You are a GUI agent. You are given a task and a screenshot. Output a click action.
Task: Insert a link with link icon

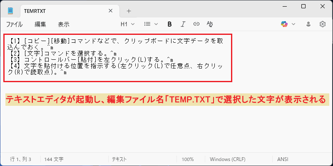tap(196, 24)
